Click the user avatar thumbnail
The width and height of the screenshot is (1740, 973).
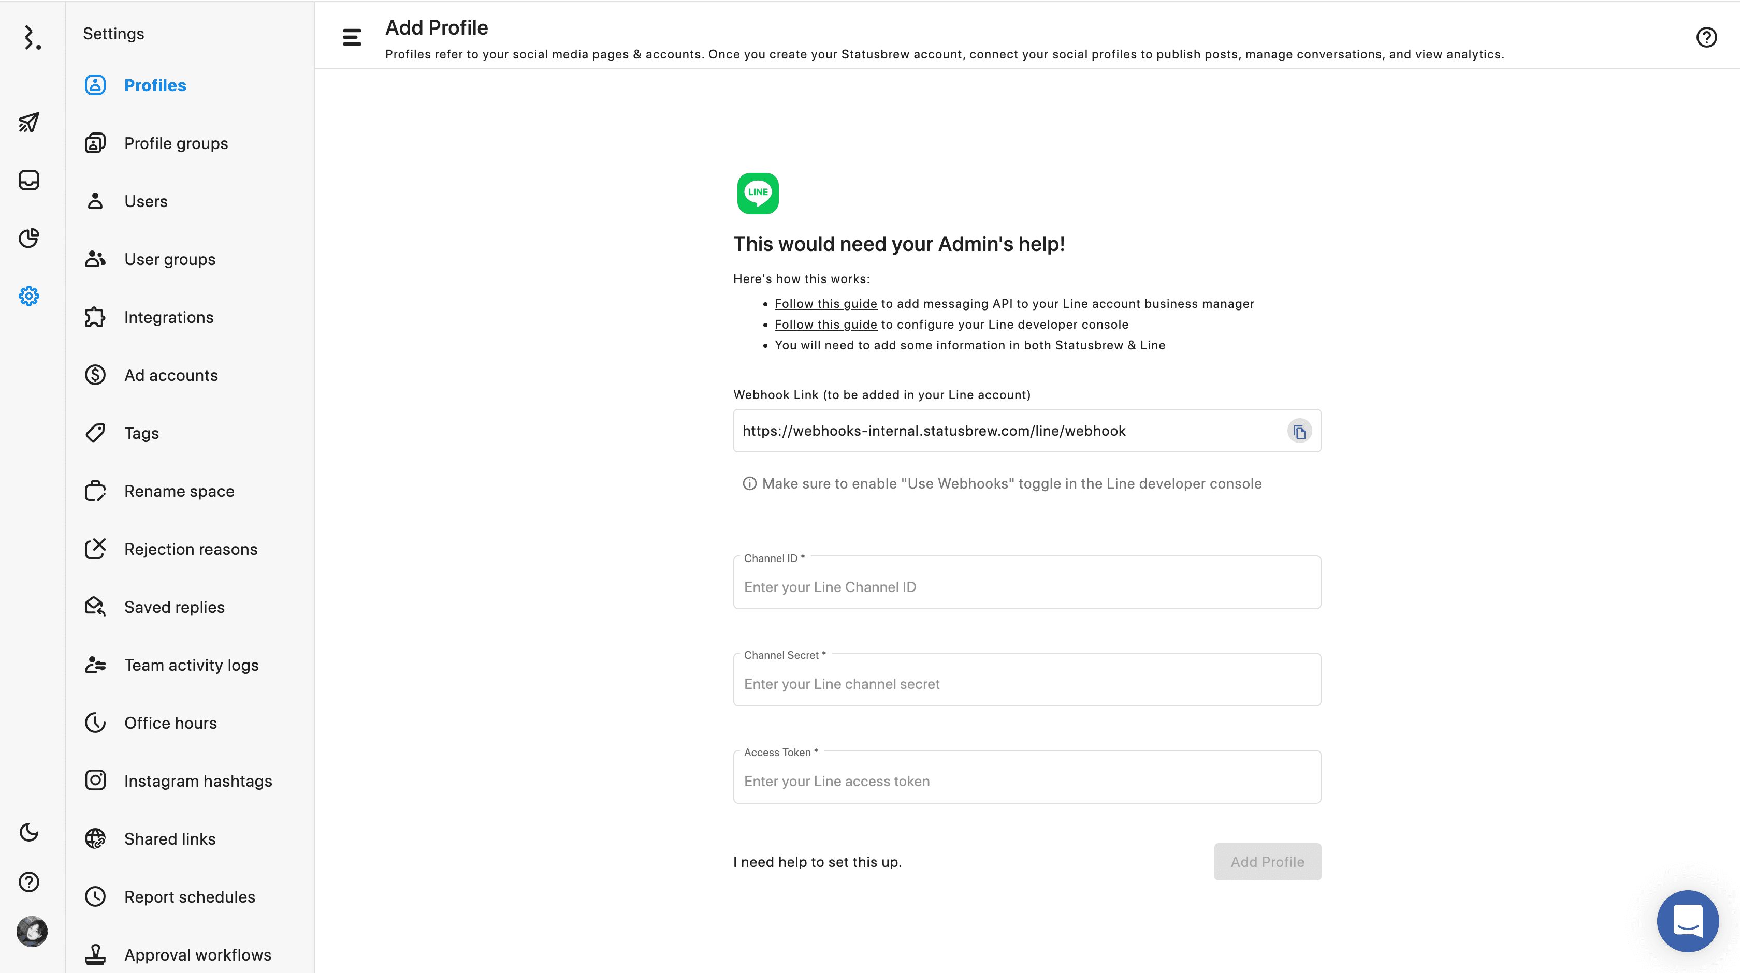(32, 932)
